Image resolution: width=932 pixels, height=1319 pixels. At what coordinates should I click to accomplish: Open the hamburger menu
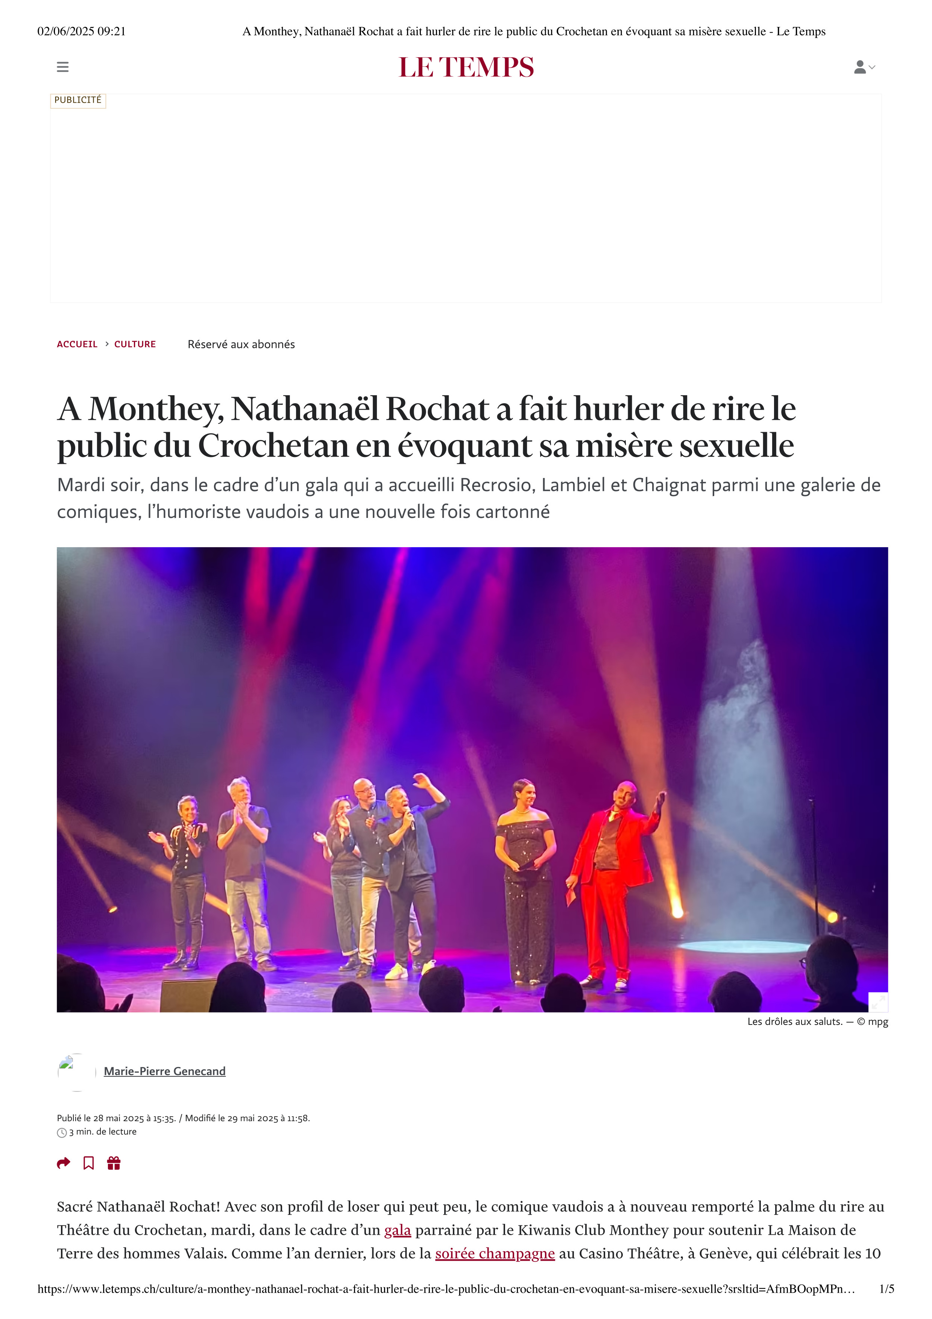63,67
